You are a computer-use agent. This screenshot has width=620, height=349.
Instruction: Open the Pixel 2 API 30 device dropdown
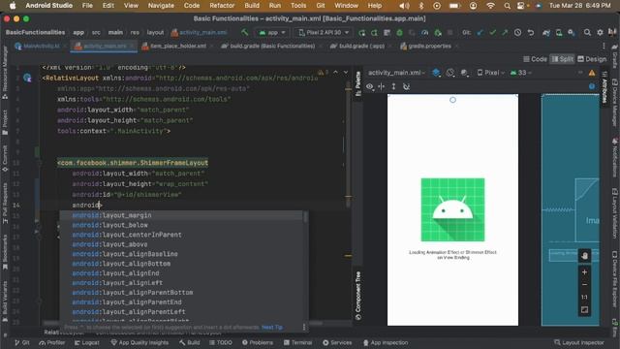point(324,33)
